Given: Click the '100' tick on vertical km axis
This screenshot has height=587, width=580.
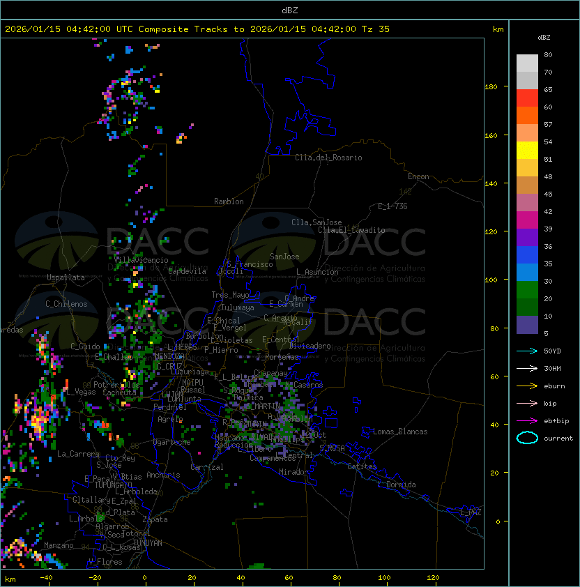Looking at the screenshot, I should tap(491, 280).
